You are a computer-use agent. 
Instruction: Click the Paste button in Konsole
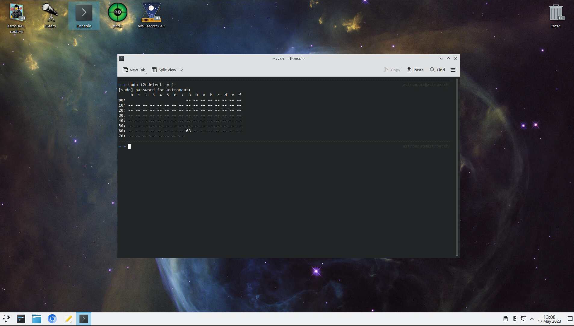pyautogui.click(x=415, y=70)
